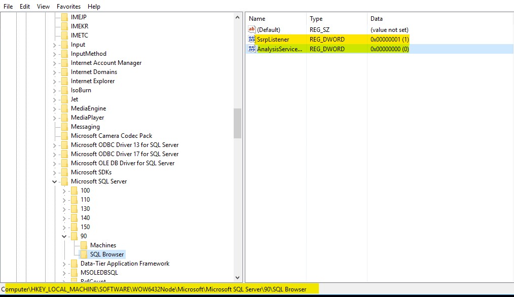Collapse the 90 key
Viewport: 514px width, 297px height.
(x=64, y=236)
